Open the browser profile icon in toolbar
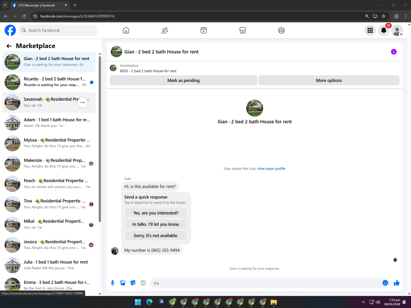Viewport: 411px width, 308px height. [x=396, y=16]
